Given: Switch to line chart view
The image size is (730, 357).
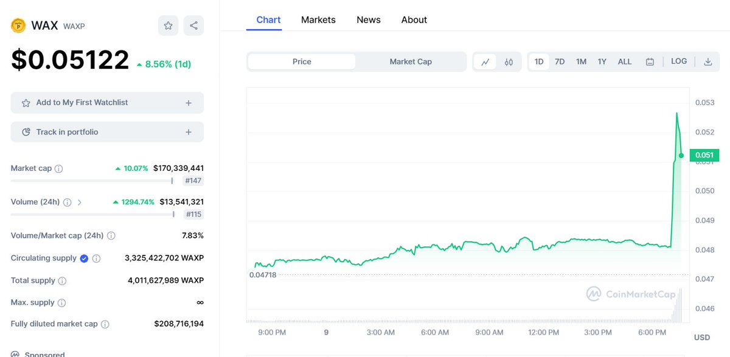Looking at the screenshot, I should coord(485,61).
